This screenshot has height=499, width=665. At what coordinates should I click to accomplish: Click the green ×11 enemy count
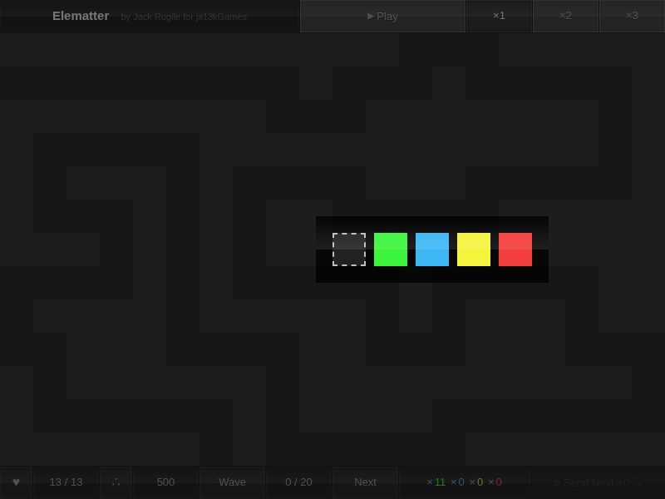(436, 482)
